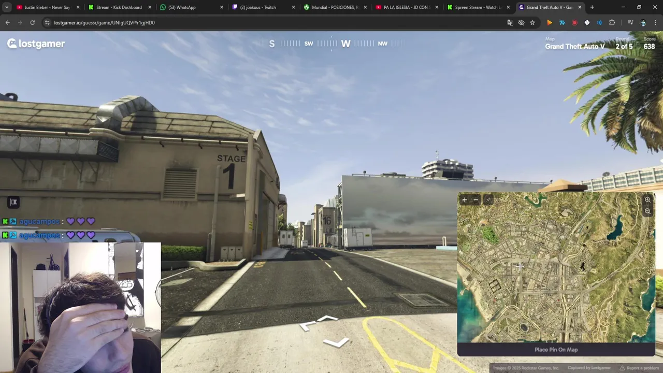
Task: Open the tab search dropdown arrow
Action: coord(6,7)
